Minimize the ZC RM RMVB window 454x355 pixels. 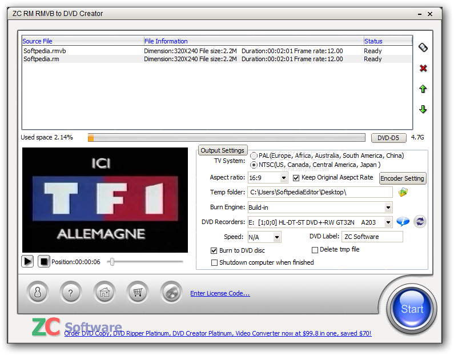[x=420, y=14]
